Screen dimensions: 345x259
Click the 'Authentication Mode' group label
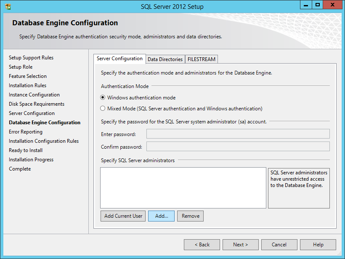tap(125, 86)
